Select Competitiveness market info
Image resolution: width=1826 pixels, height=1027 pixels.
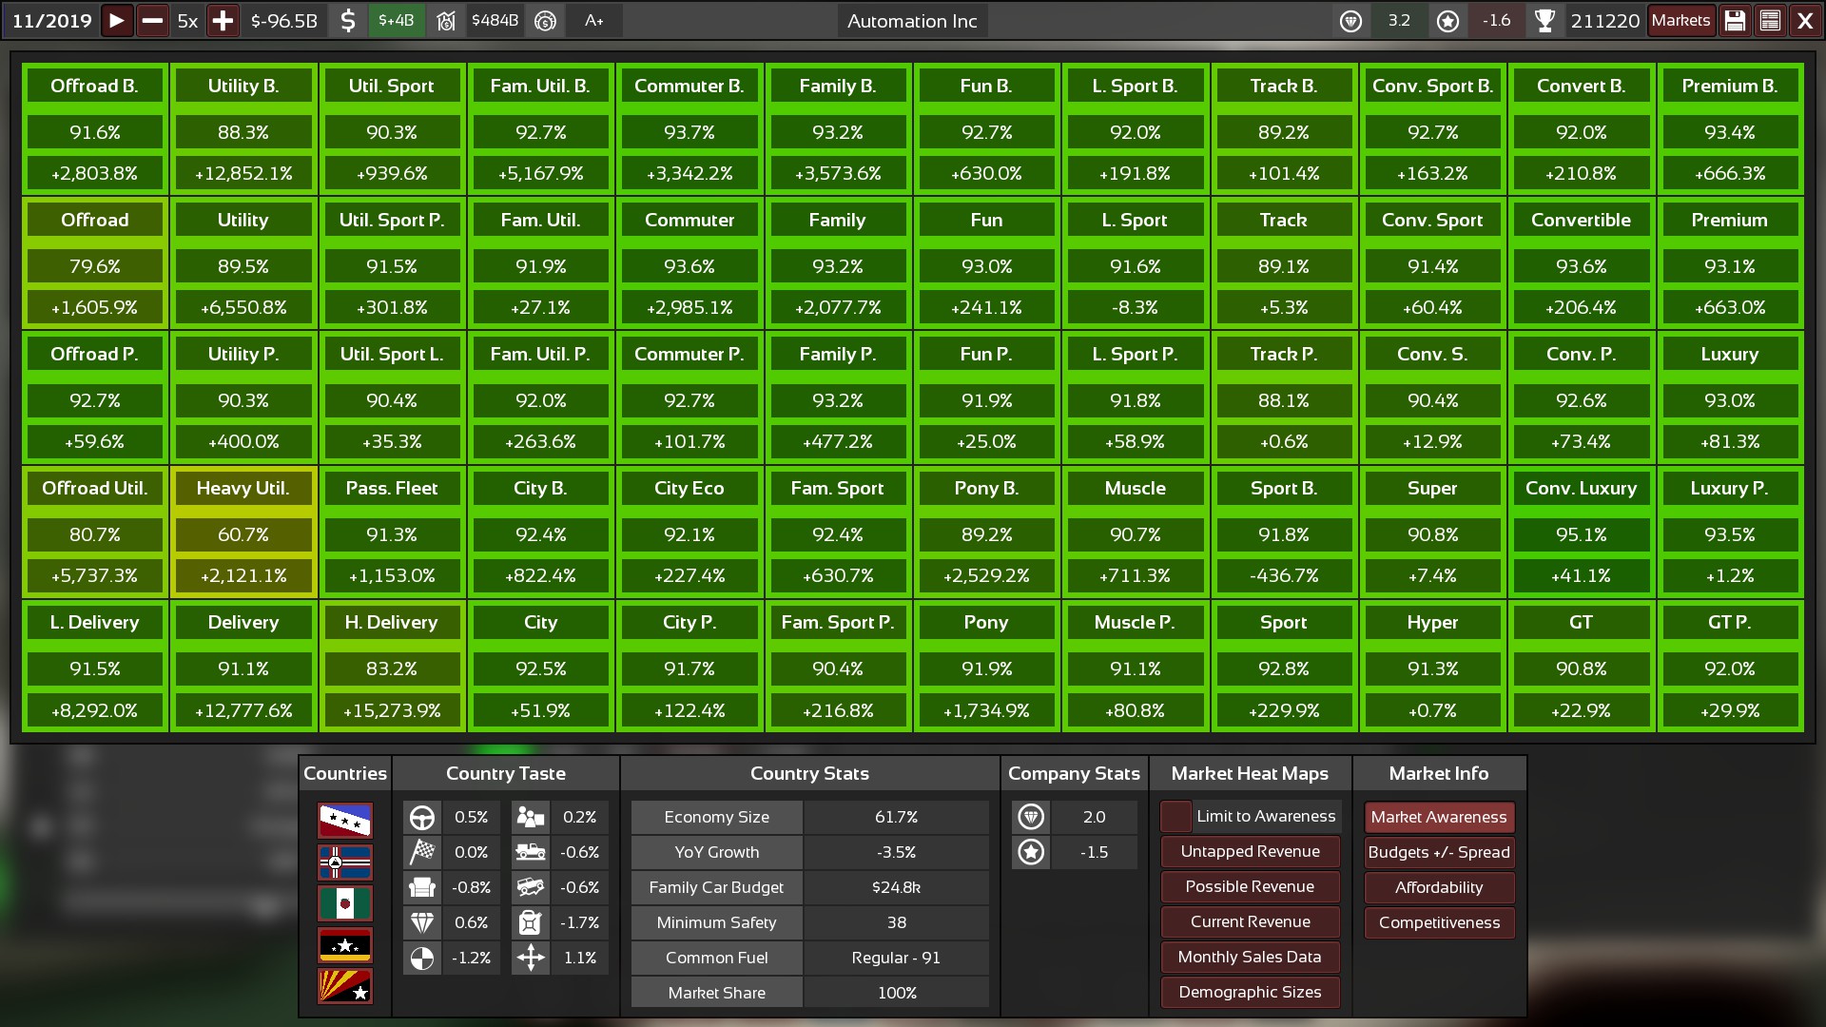pos(1438,923)
